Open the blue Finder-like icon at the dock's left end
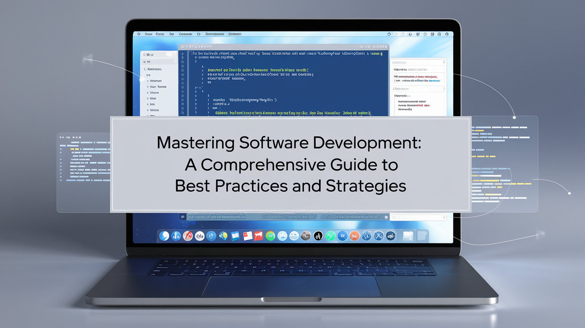585x328 pixels. pos(164,236)
